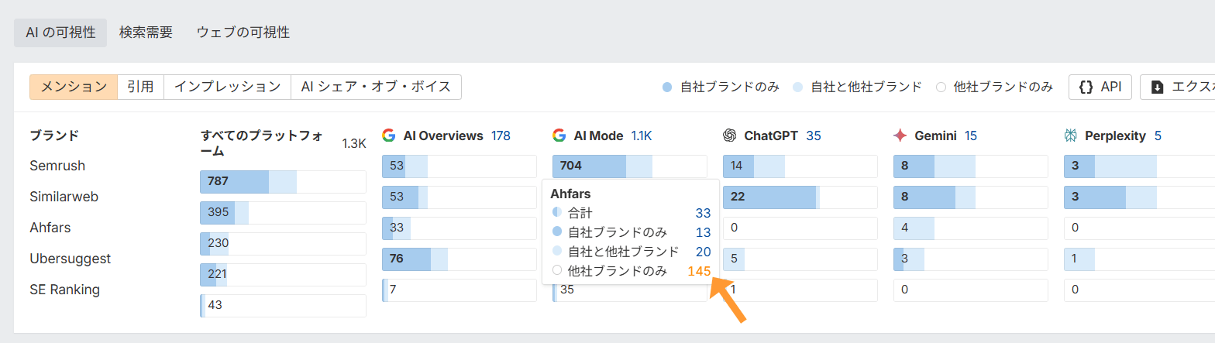Switch to the 検索需要 tab
The height and width of the screenshot is (343, 1215).
point(146,33)
